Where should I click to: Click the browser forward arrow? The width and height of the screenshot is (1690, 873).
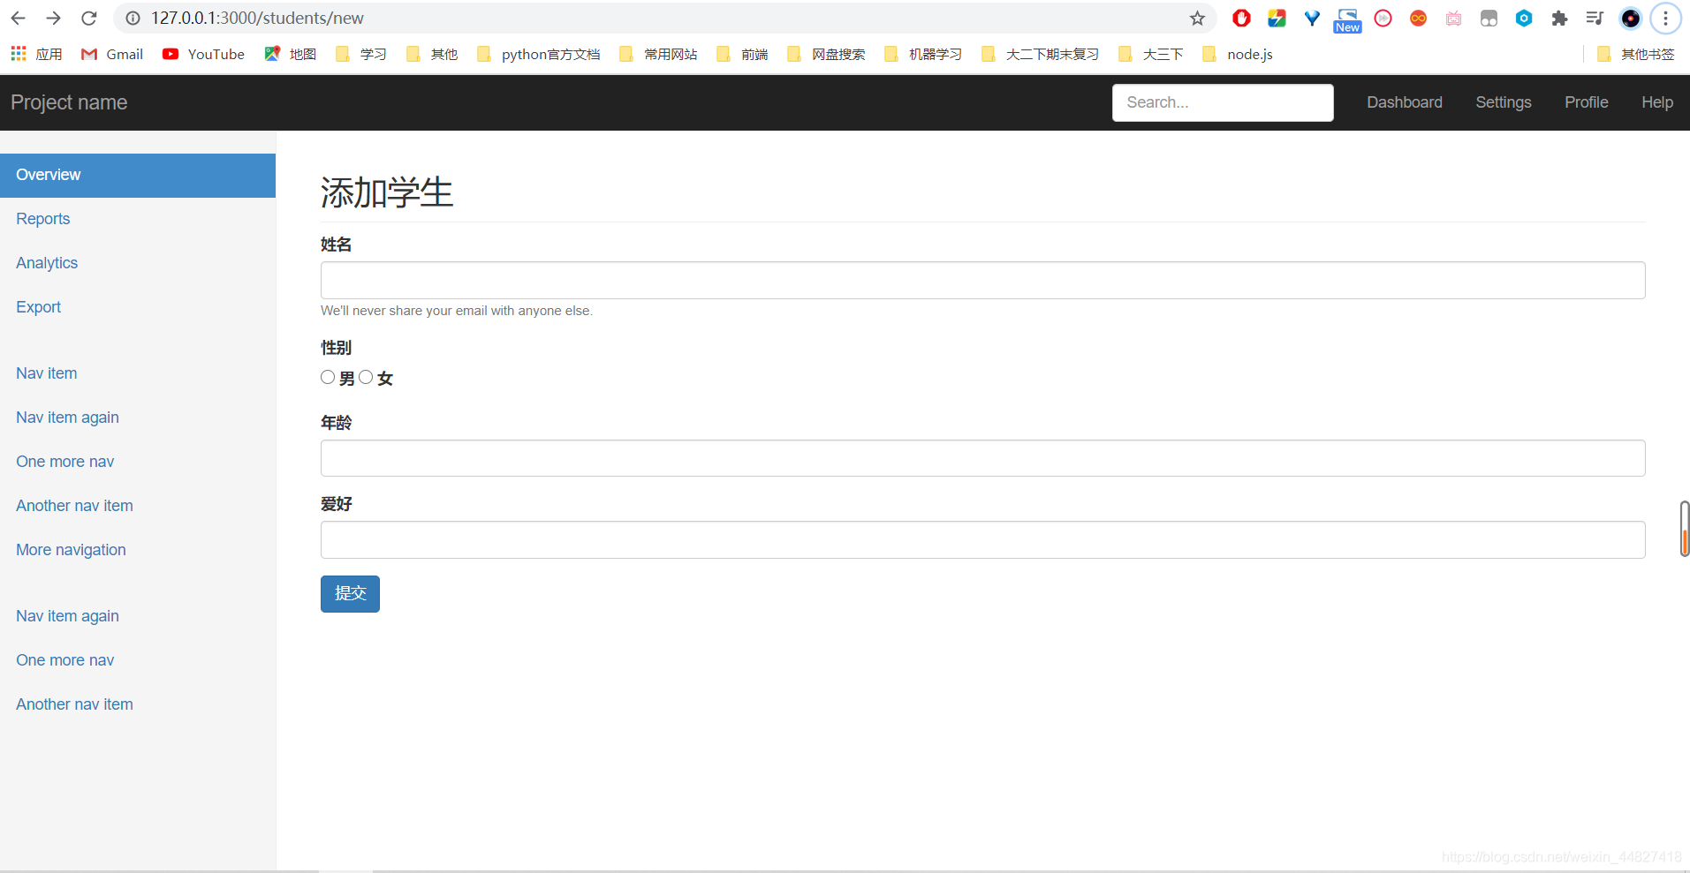point(54,18)
